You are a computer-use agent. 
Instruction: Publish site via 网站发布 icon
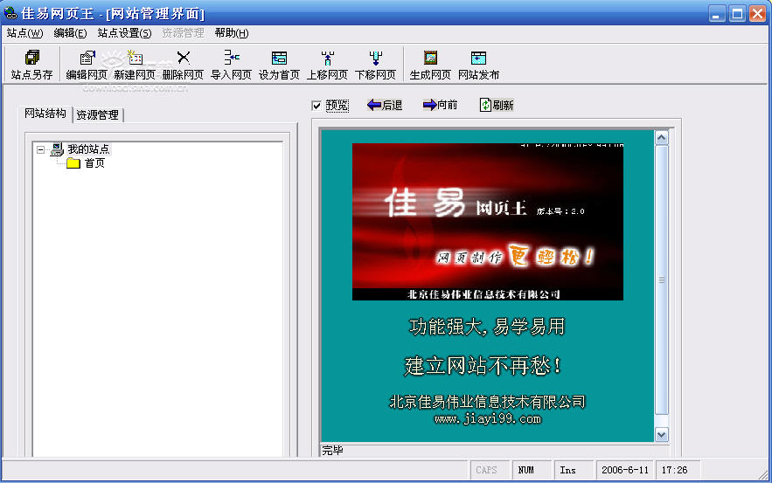(478, 65)
